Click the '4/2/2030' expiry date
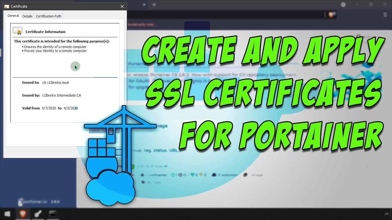Viewport: 392px width, 220px height. coord(71,108)
